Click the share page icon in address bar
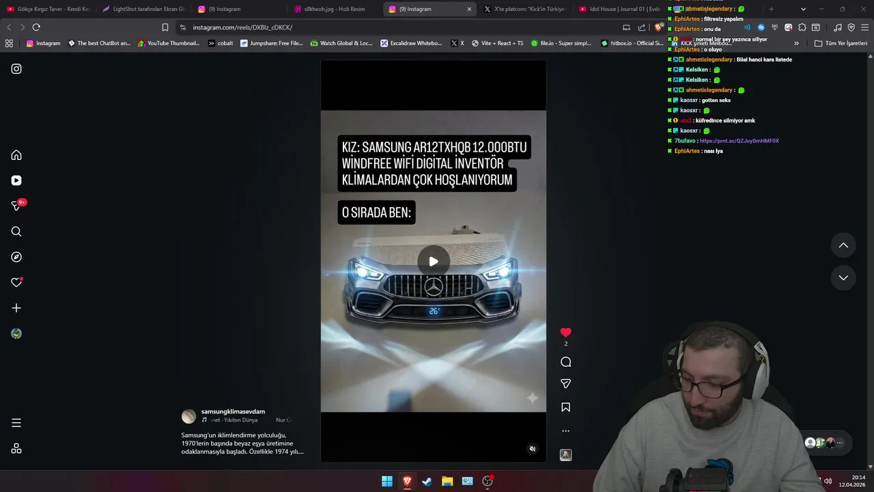 [x=642, y=27]
